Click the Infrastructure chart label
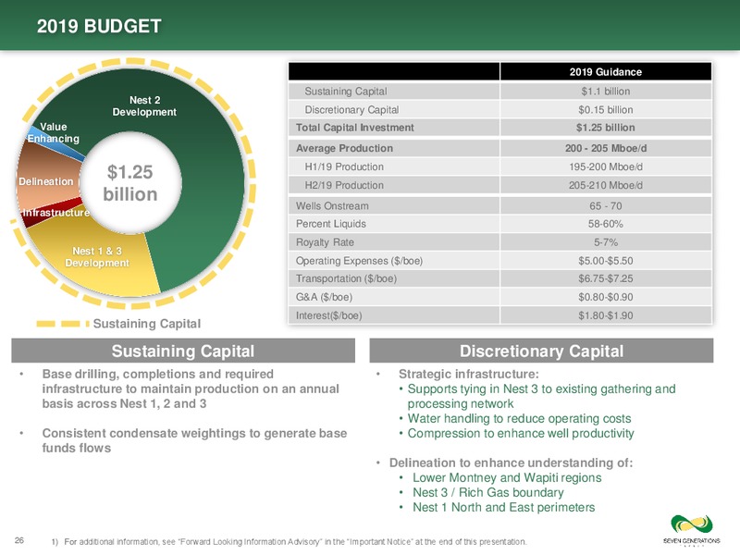The height and width of the screenshot is (555, 740). pos(56,213)
